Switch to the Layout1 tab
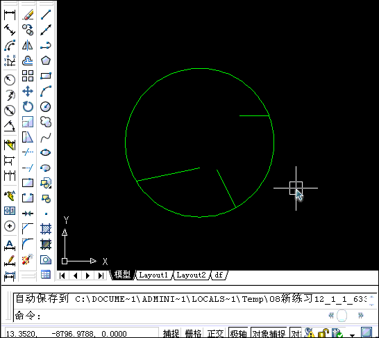This screenshot has height=338, width=379. click(x=153, y=275)
